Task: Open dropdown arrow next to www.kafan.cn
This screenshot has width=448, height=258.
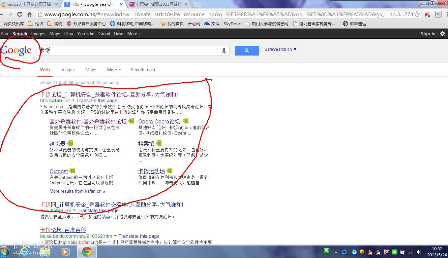Action: tap(74, 211)
